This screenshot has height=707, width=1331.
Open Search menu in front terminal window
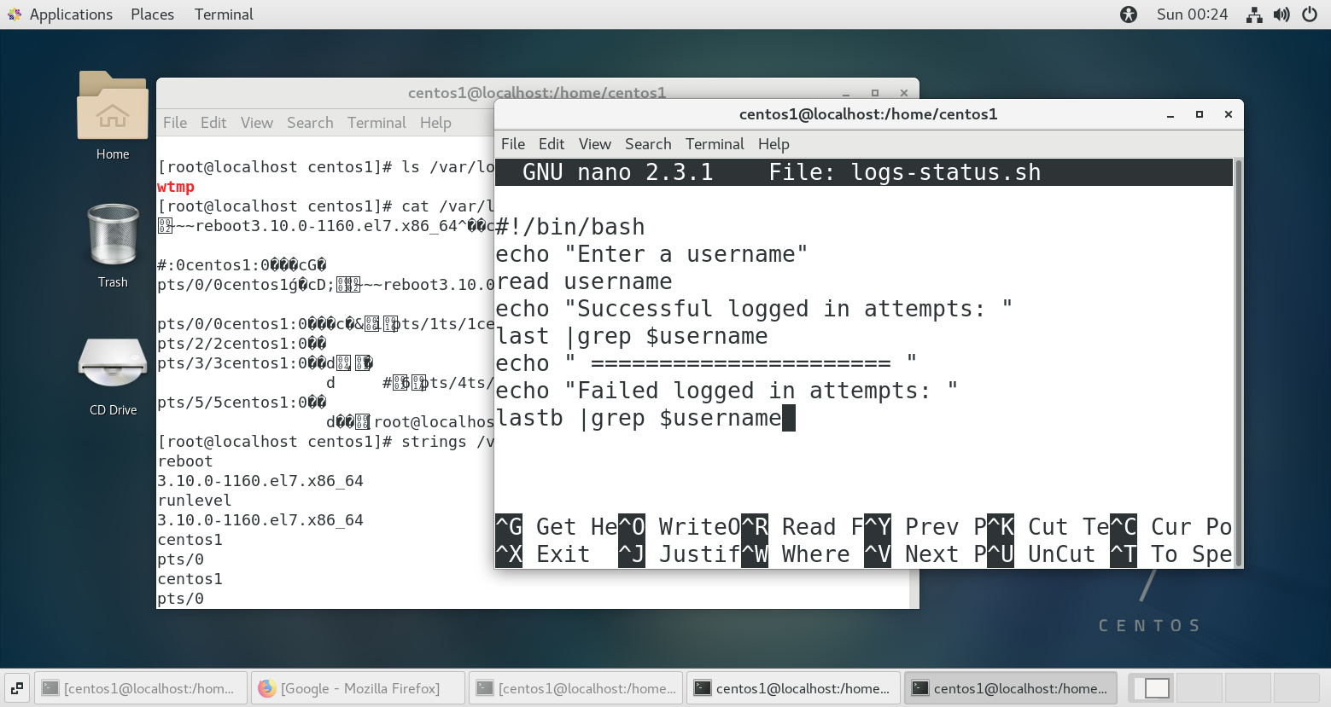(648, 144)
